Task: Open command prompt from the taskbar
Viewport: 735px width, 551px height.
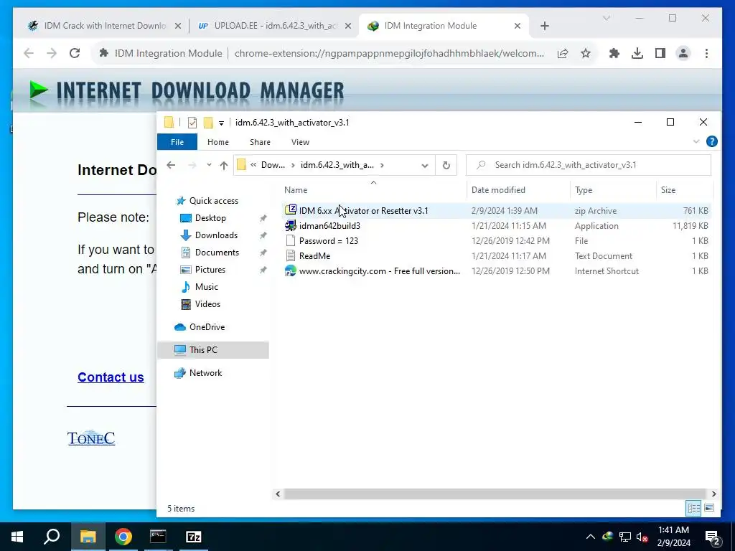Action: pyautogui.click(x=158, y=537)
